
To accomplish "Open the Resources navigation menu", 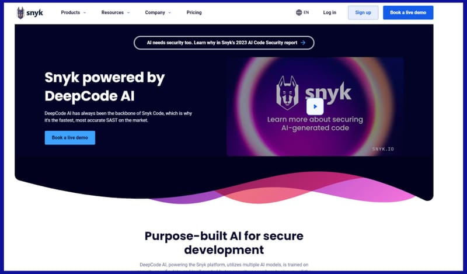I will [113, 12].
